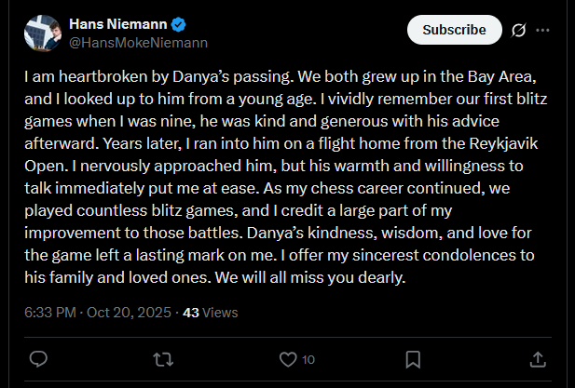The height and width of the screenshot is (388, 575).
Task: Toggle repost with the arrows icon
Action: [x=162, y=358]
